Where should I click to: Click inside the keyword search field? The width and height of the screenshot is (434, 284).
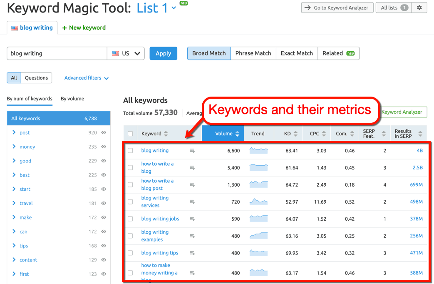click(x=56, y=53)
